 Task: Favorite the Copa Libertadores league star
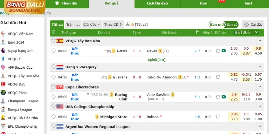53,87
